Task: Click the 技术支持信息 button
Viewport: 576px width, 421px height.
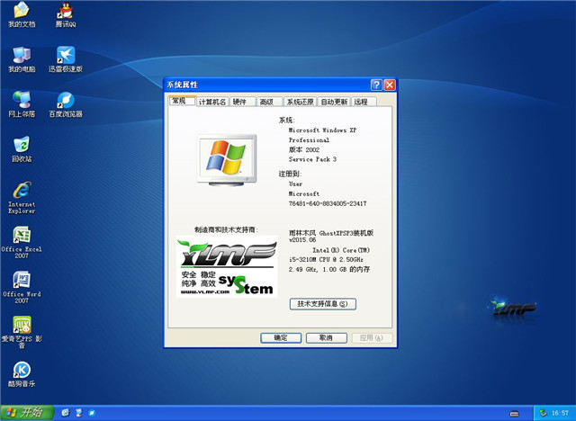Action: (x=322, y=304)
